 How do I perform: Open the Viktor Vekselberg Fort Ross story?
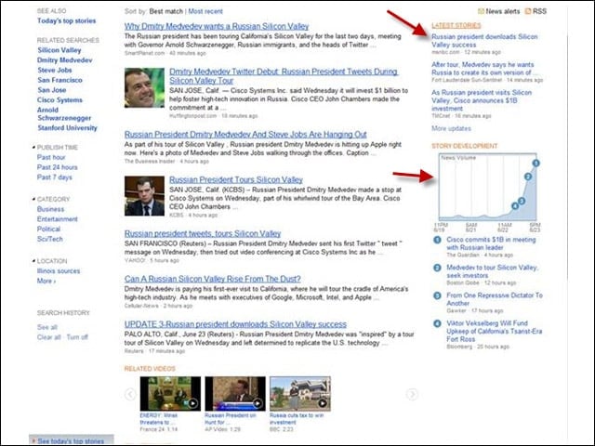click(x=494, y=331)
